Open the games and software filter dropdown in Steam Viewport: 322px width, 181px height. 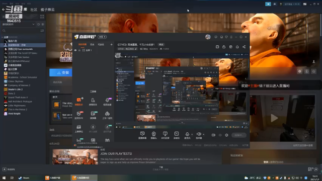click(19, 24)
